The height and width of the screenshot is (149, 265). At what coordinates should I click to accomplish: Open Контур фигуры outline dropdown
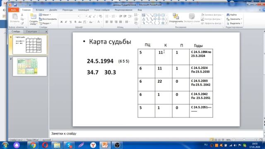coord(212,19)
